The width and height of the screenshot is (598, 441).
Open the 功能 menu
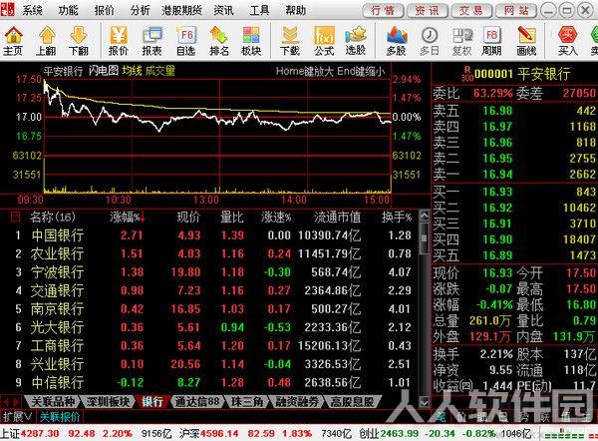click(x=68, y=10)
